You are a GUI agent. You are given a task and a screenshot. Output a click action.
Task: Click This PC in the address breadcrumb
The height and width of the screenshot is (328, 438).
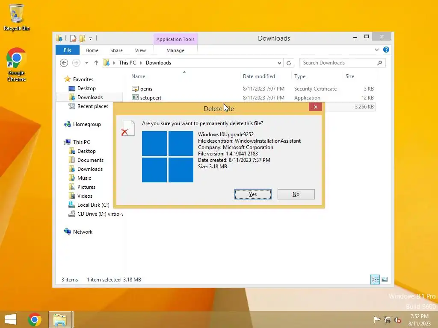click(127, 63)
